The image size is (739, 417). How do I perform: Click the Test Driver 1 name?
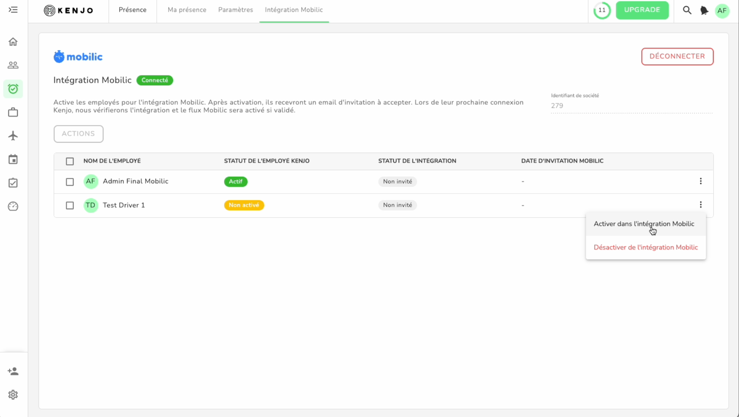coord(124,205)
